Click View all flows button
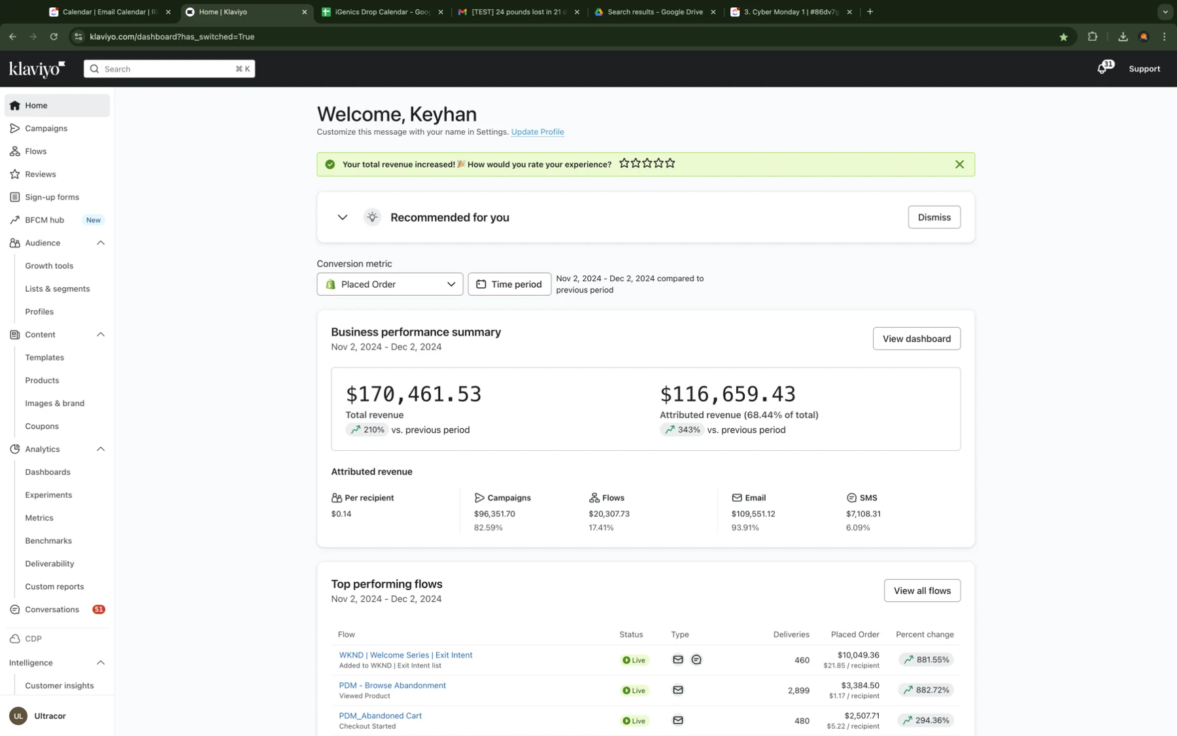 [x=922, y=591]
